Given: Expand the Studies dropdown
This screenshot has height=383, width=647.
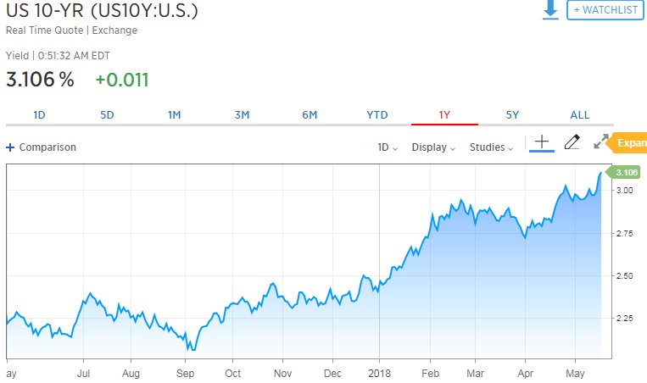Looking at the screenshot, I should 492,147.
